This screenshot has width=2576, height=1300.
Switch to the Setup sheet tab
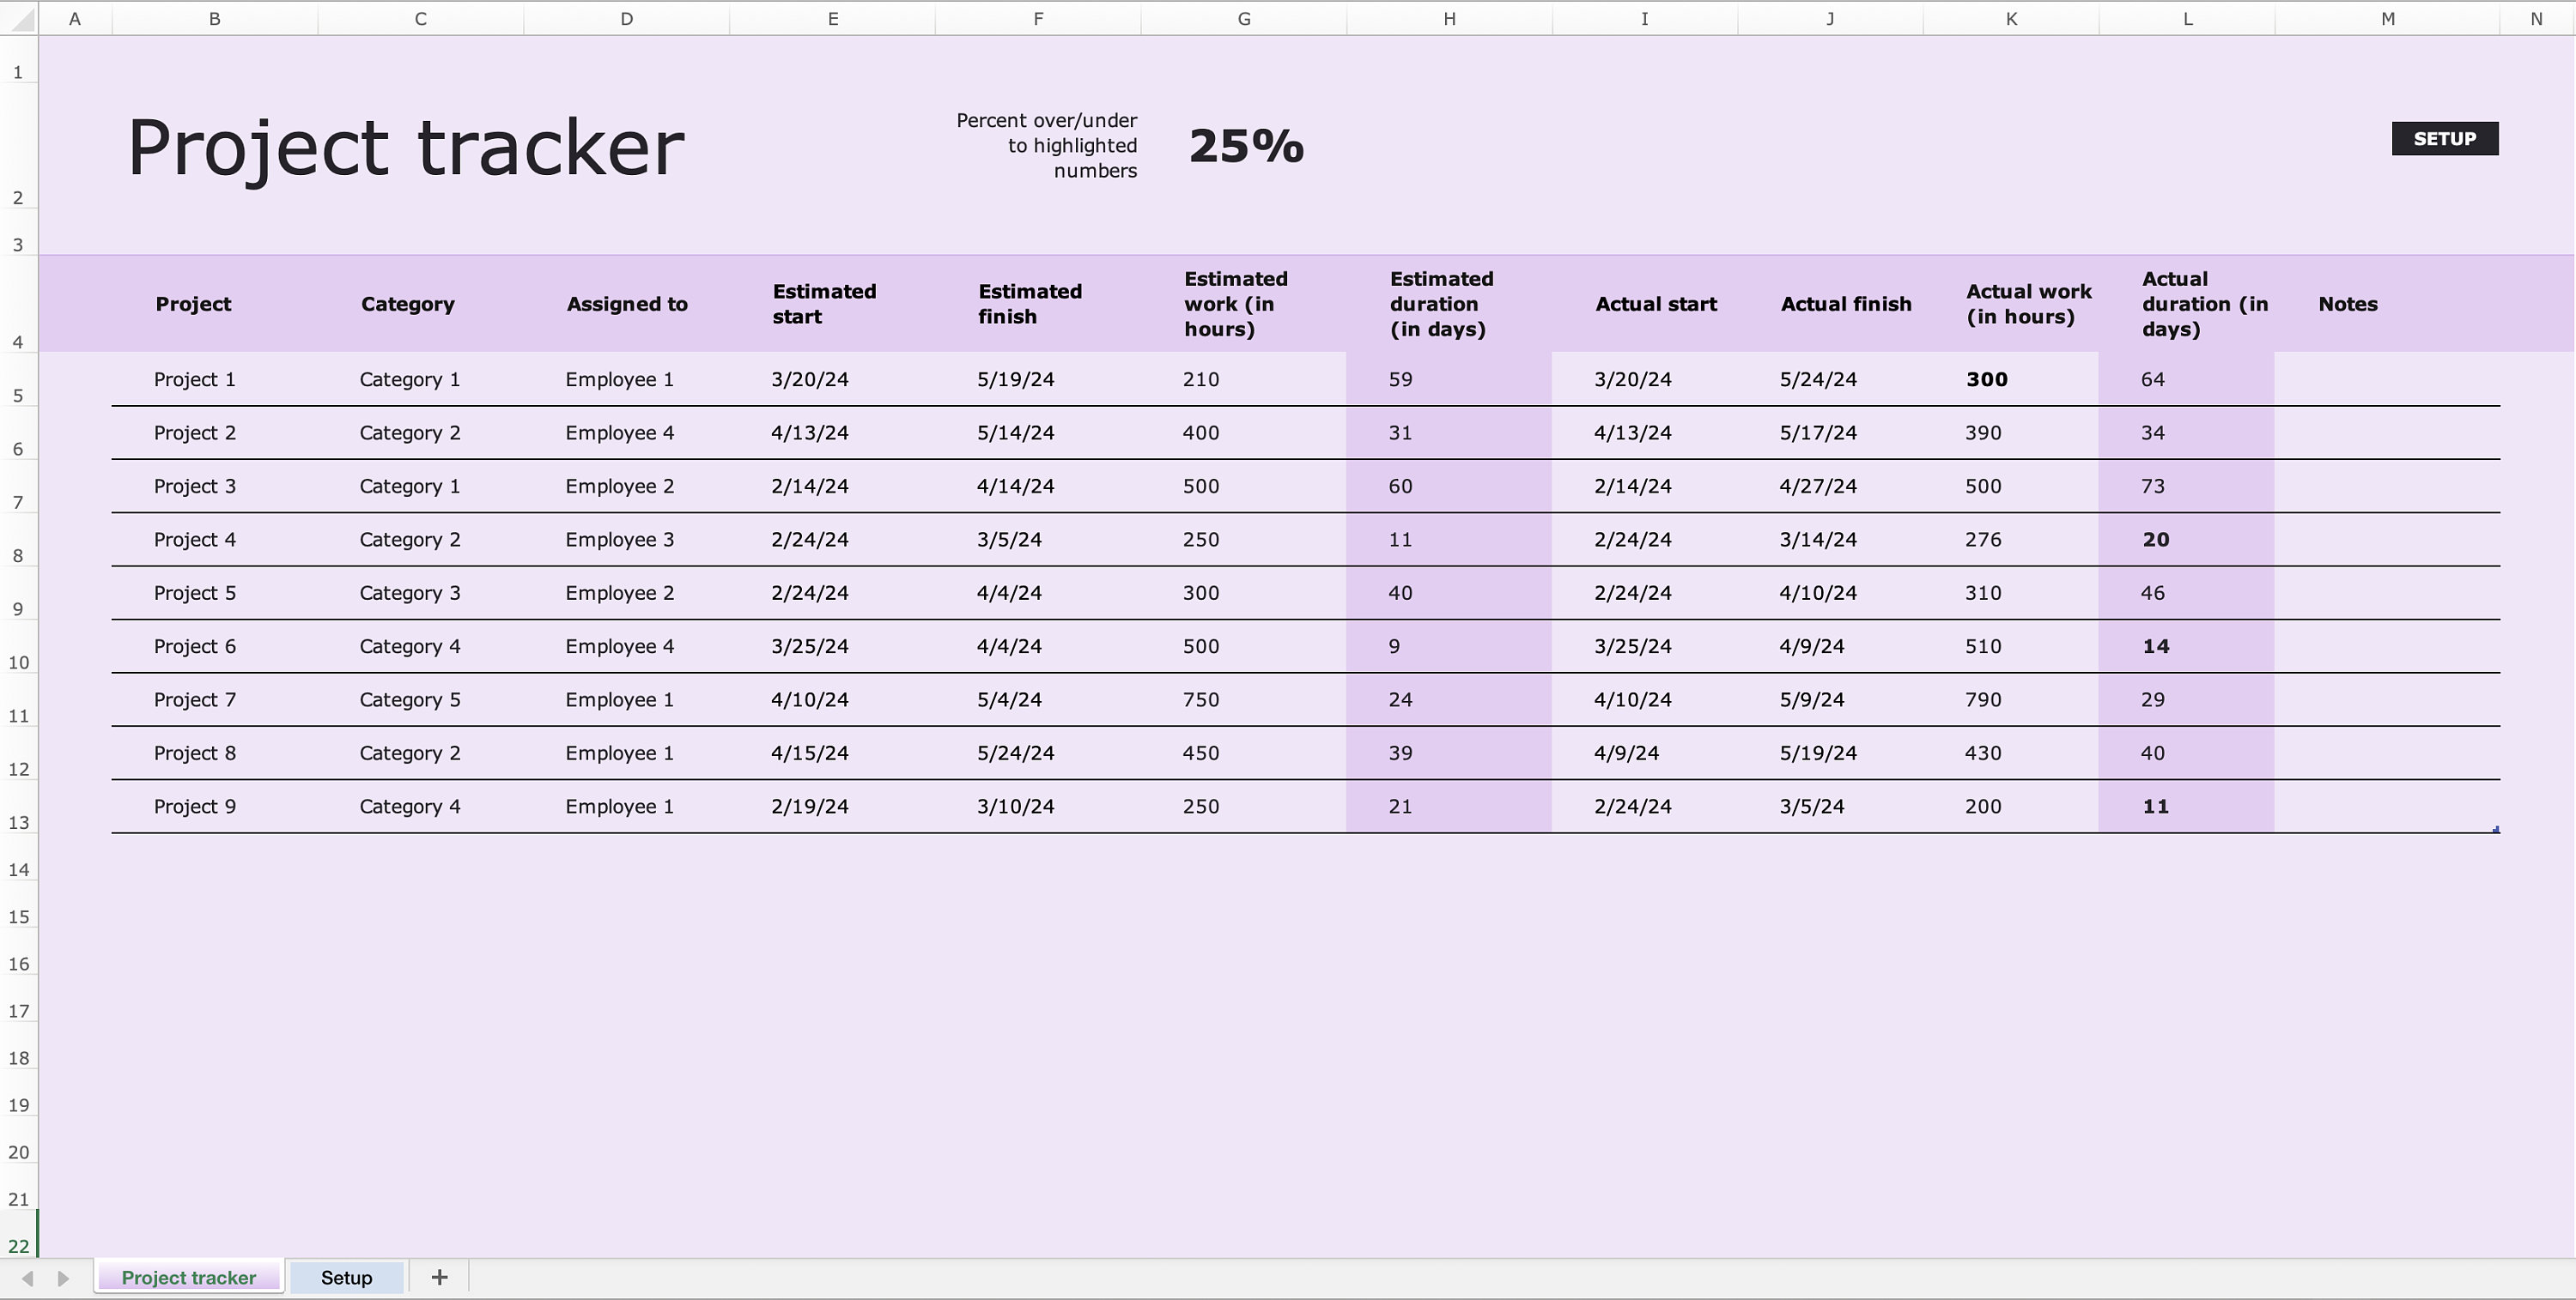(x=346, y=1277)
